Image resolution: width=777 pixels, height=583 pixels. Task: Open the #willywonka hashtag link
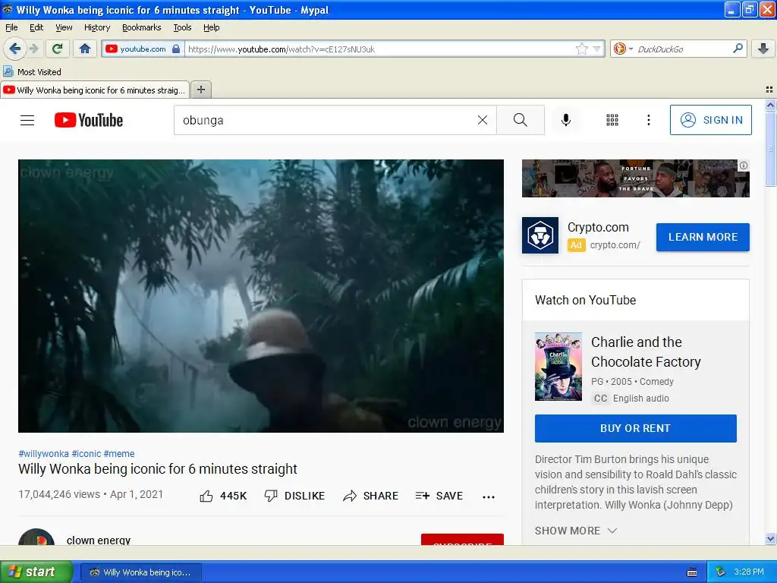pos(43,454)
